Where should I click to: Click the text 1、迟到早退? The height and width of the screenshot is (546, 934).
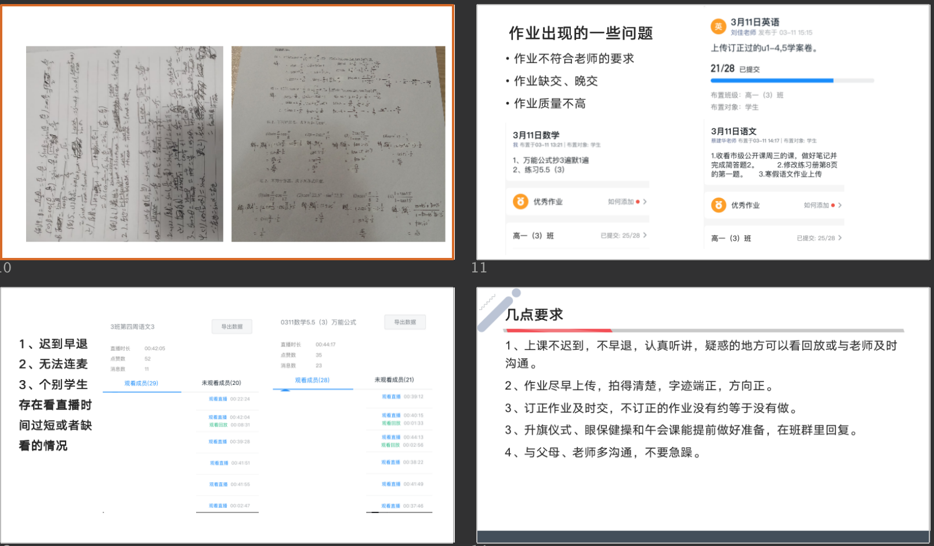pos(53,344)
